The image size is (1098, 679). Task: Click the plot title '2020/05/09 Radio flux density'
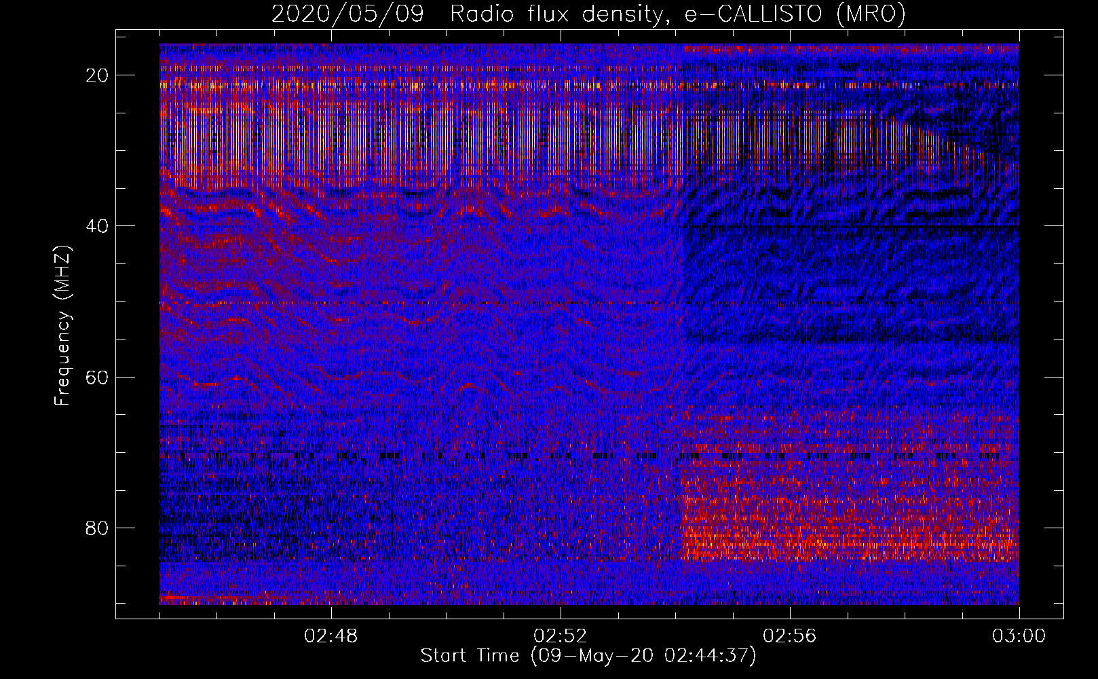pos(588,14)
